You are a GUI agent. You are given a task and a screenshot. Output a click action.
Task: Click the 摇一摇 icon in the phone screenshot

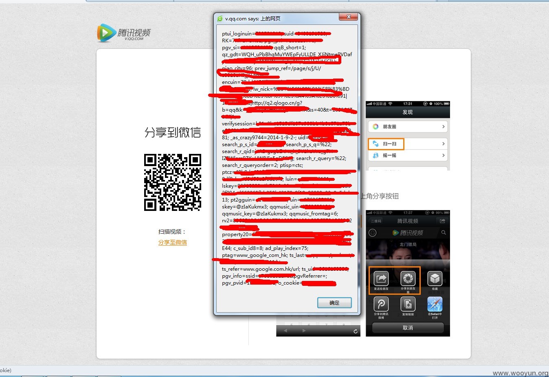[x=376, y=156]
